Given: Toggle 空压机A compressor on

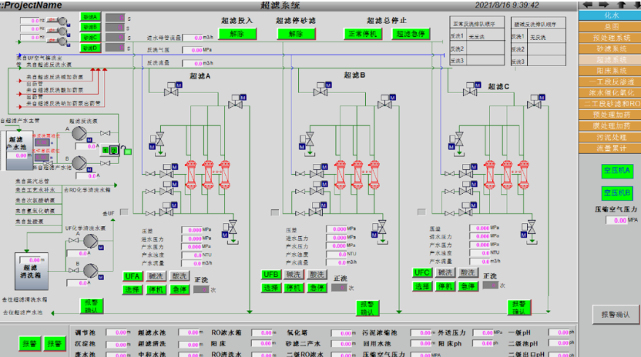Looking at the screenshot, I should (616, 170).
